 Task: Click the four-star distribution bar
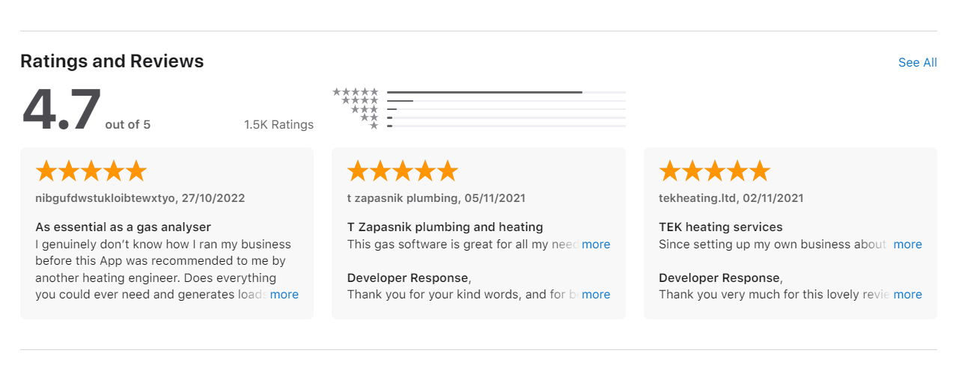[506, 100]
